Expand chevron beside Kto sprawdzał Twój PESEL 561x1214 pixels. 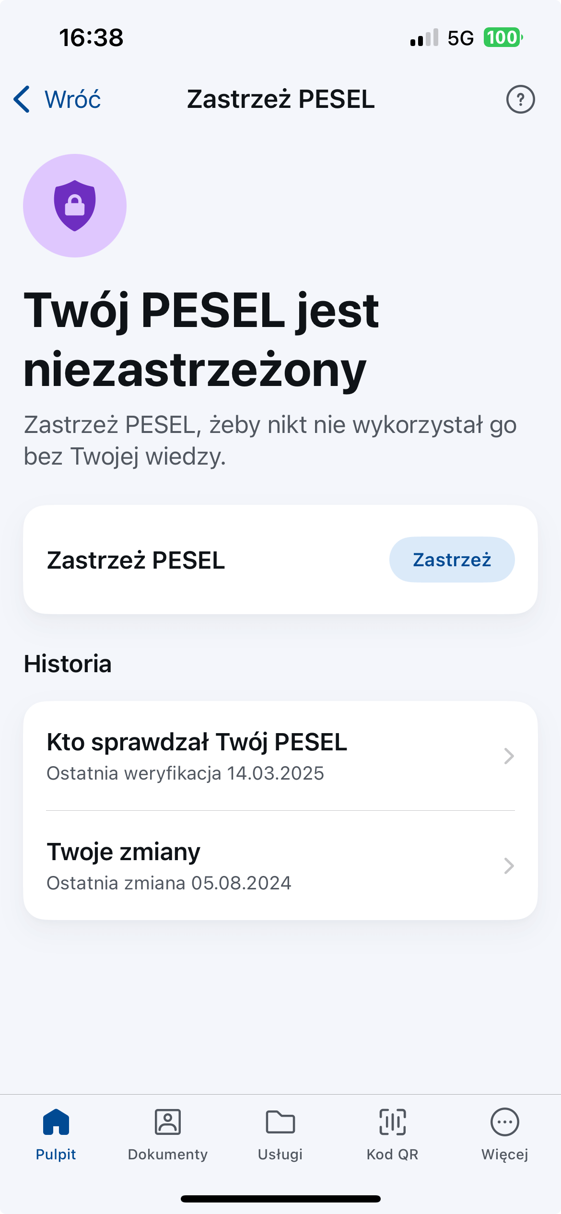509,756
